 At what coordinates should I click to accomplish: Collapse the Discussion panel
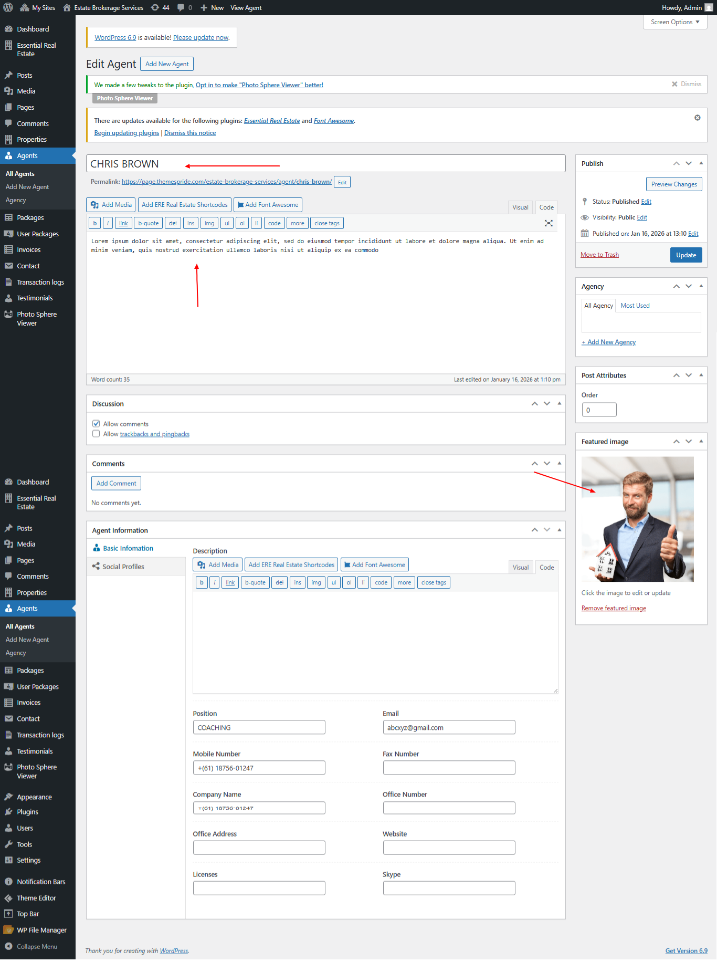[x=559, y=403]
